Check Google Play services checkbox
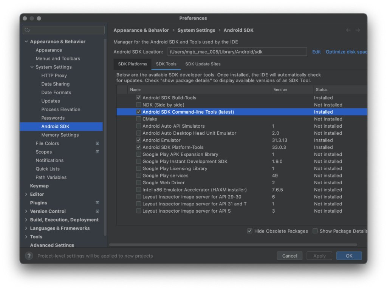 point(138,176)
